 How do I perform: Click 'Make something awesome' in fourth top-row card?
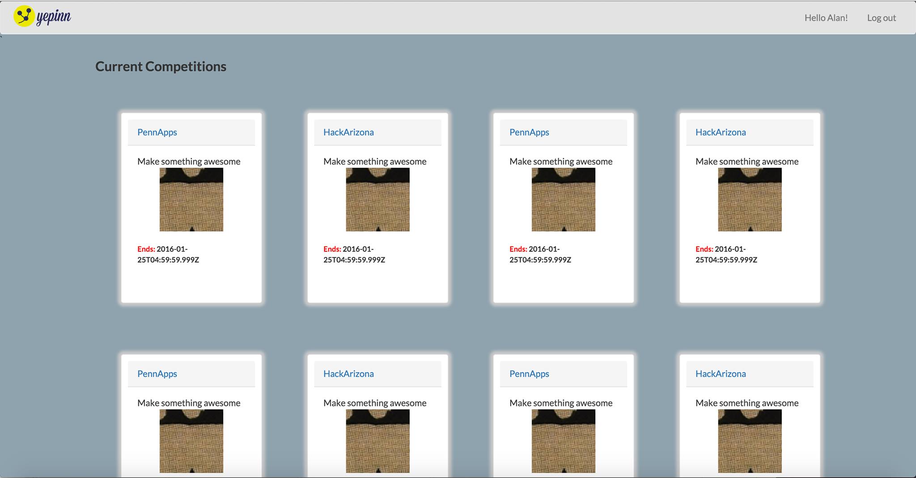click(x=747, y=161)
